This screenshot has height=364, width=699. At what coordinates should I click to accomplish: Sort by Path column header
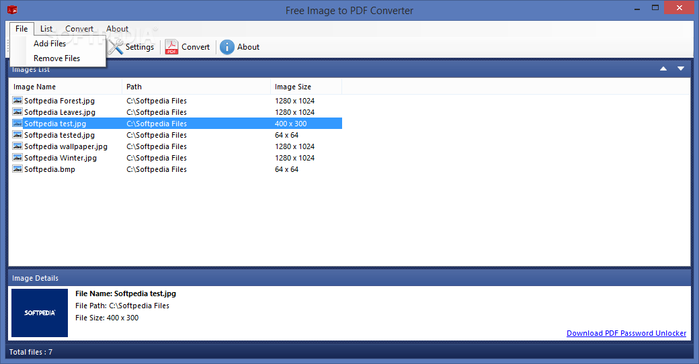[196, 87]
